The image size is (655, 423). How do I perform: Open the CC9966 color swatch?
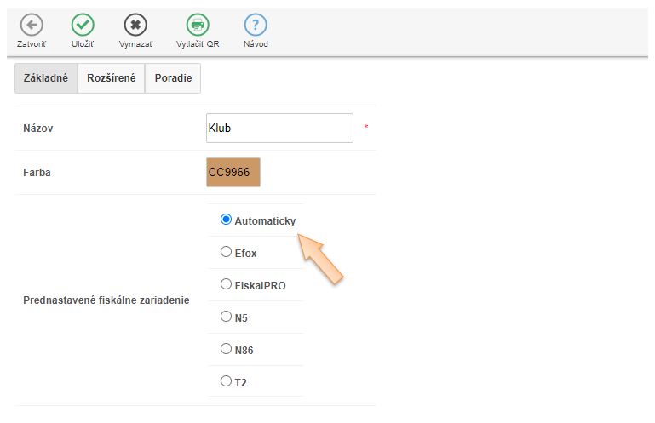pyautogui.click(x=233, y=172)
